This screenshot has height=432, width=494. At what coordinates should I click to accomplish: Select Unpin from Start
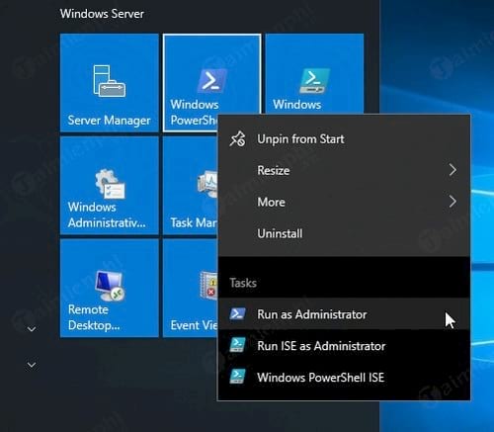[344, 138]
